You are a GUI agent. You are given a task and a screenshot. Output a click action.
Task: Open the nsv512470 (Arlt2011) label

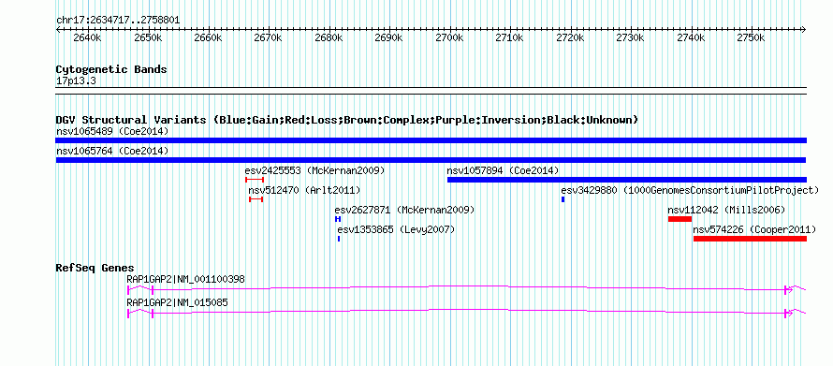point(304,190)
